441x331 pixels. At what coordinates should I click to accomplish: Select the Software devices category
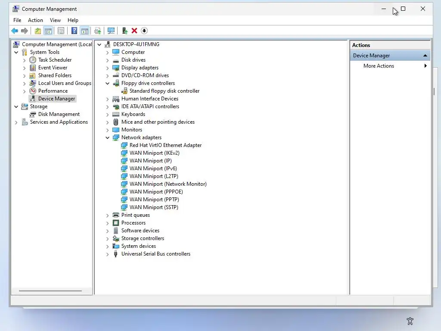[x=140, y=231]
